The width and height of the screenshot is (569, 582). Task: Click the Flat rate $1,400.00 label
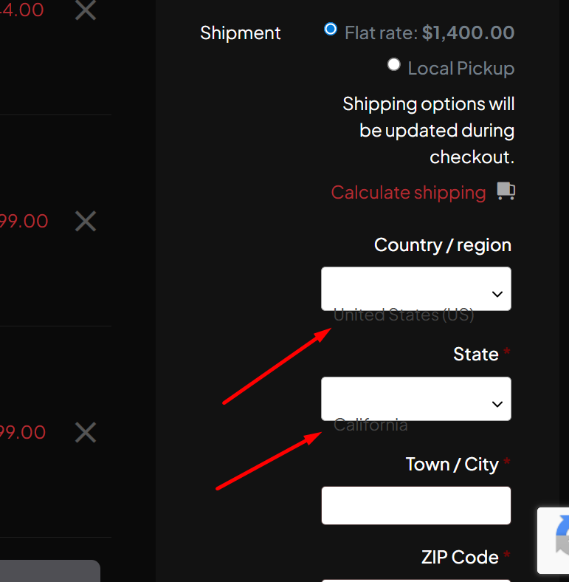click(429, 33)
